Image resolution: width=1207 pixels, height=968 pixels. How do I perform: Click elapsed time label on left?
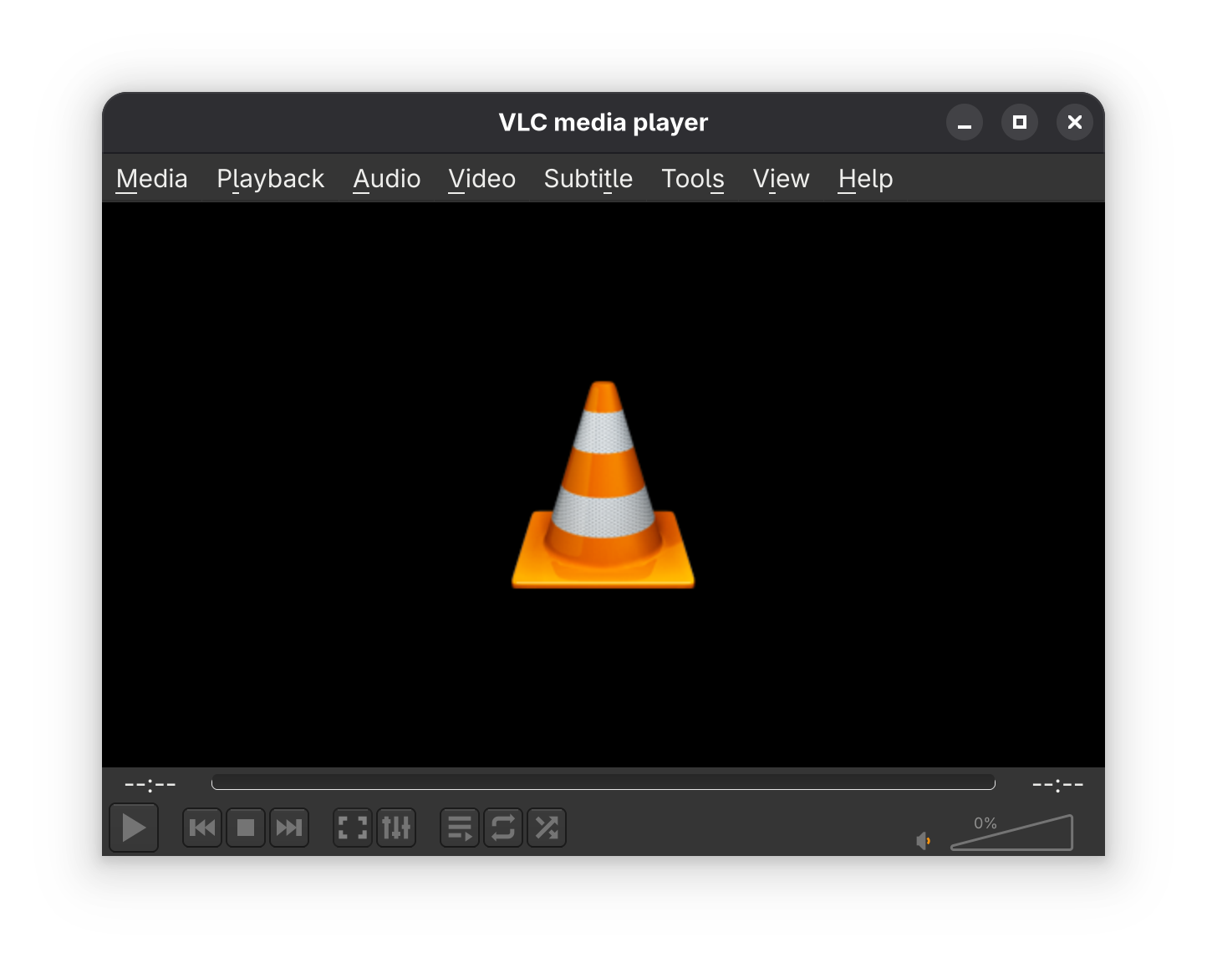[150, 784]
